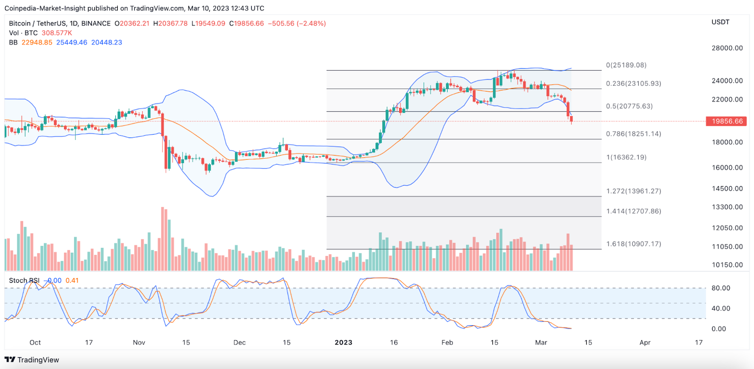Image resolution: width=754 pixels, height=369 pixels.
Task: Click the BB lower value 20448.23
Action: (x=107, y=42)
